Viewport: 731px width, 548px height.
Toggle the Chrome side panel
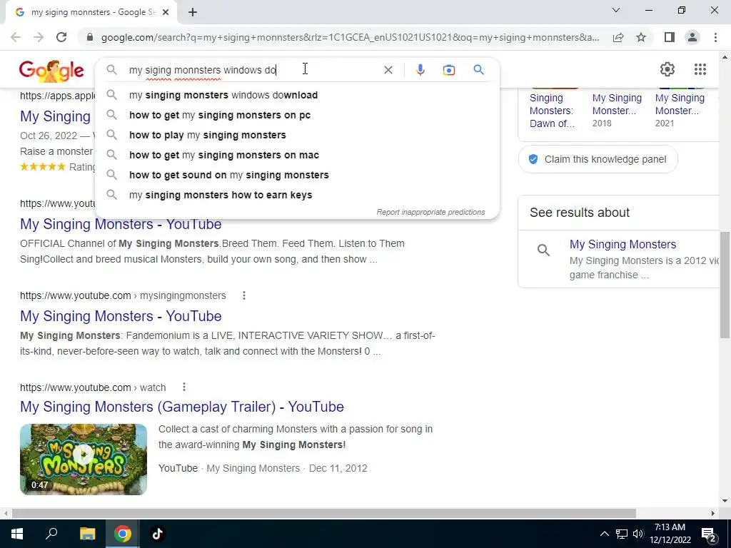[670, 37]
